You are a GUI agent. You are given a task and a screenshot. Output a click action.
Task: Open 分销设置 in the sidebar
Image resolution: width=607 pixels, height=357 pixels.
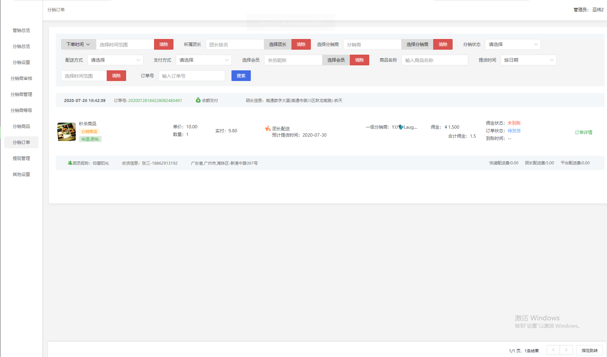pos(21,62)
